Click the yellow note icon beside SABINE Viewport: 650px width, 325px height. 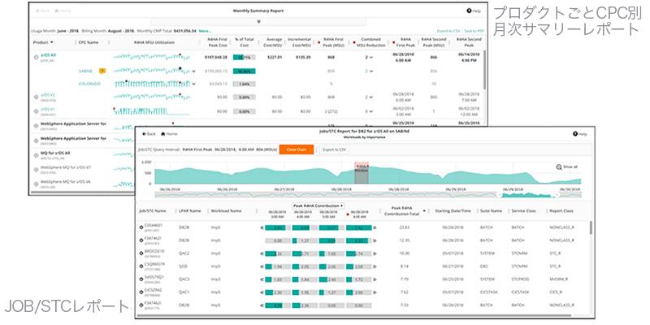pos(102,71)
